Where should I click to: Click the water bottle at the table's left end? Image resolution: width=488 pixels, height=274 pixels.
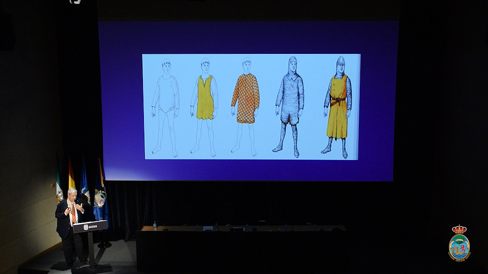pos(155,225)
